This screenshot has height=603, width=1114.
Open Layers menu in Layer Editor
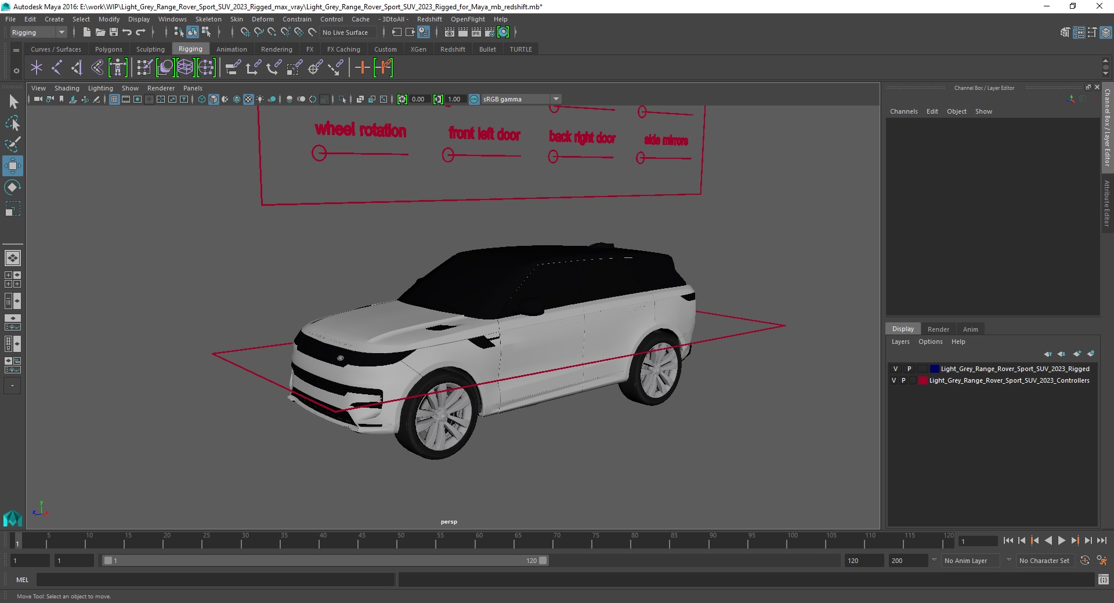tap(900, 342)
